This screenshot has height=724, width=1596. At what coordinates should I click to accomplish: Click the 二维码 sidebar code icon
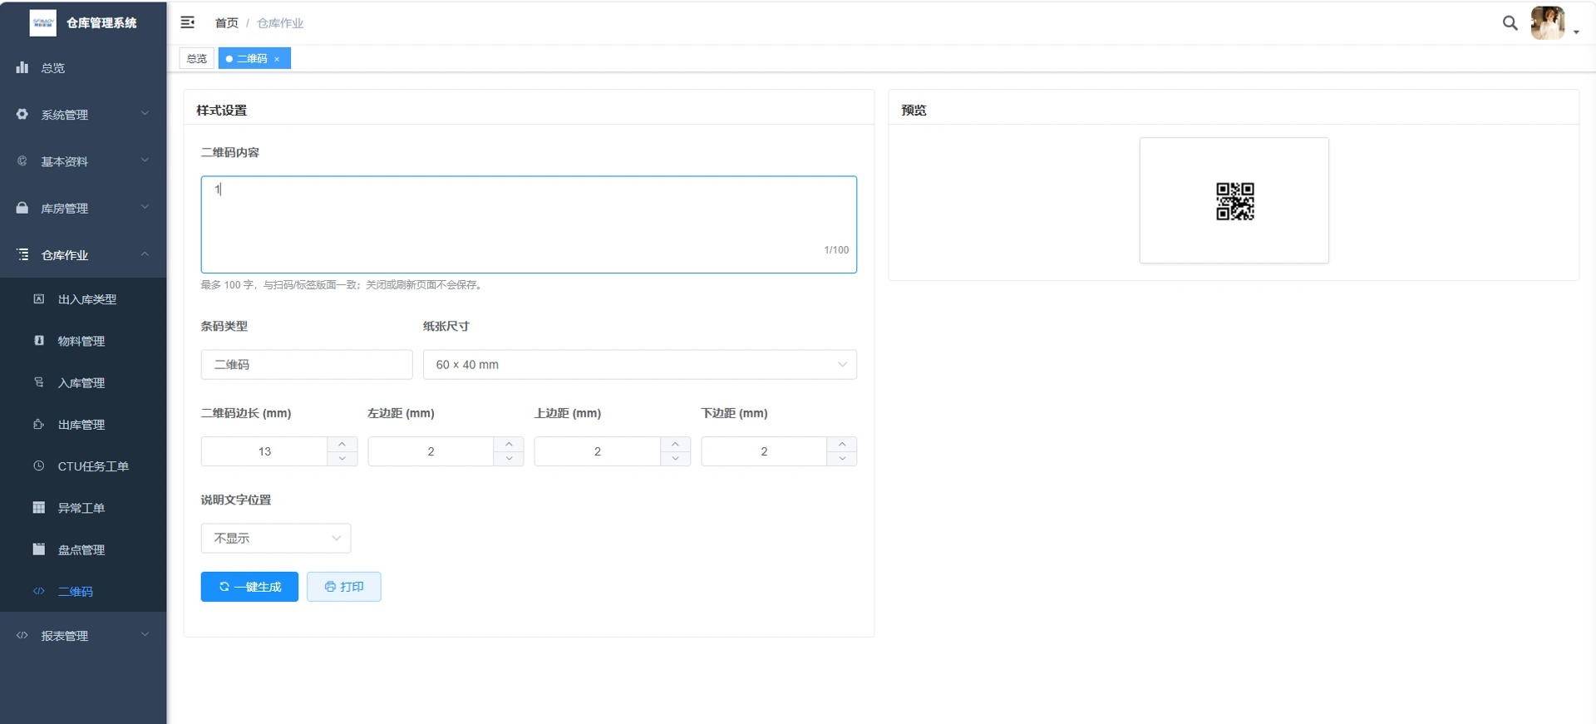(x=39, y=592)
